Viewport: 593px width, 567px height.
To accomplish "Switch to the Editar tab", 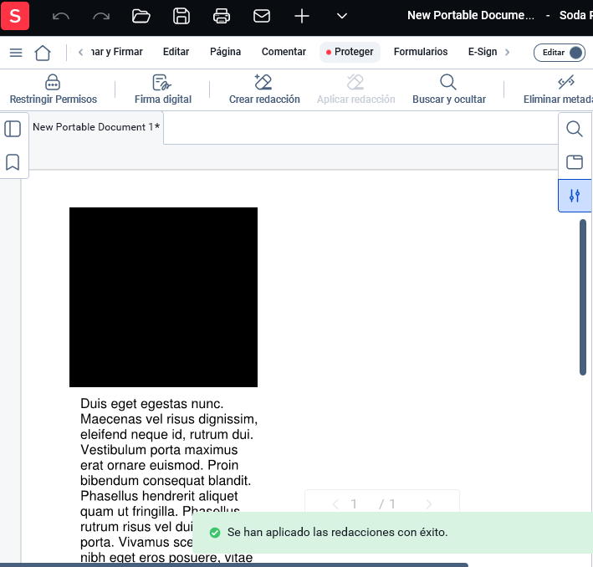I will [176, 52].
